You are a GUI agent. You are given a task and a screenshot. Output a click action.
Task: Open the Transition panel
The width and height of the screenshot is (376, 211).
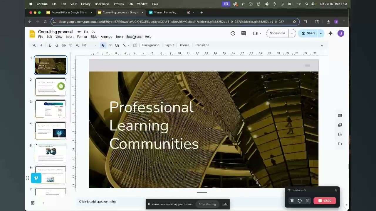(202, 45)
